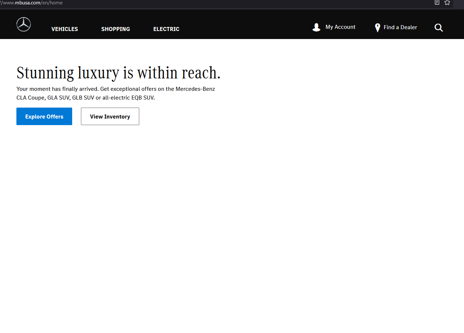Click the Find a Dealer pin icon

click(x=378, y=28)
